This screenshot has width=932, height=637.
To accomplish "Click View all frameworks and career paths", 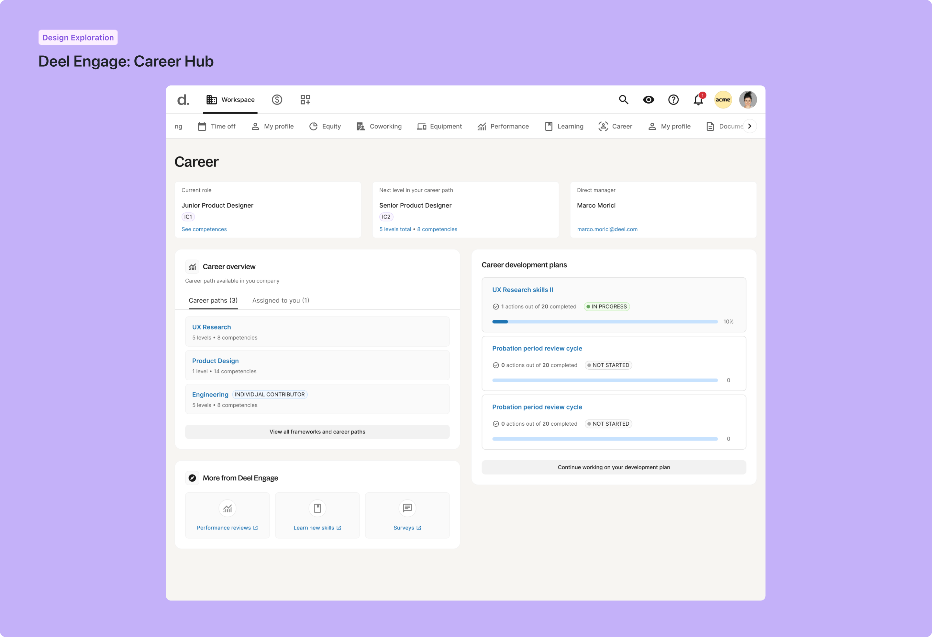I will (317, 431).
